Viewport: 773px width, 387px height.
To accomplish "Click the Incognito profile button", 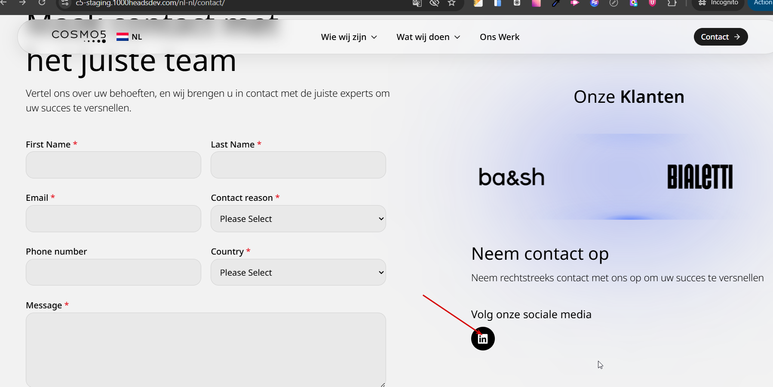I will click(x=718, y=3).
